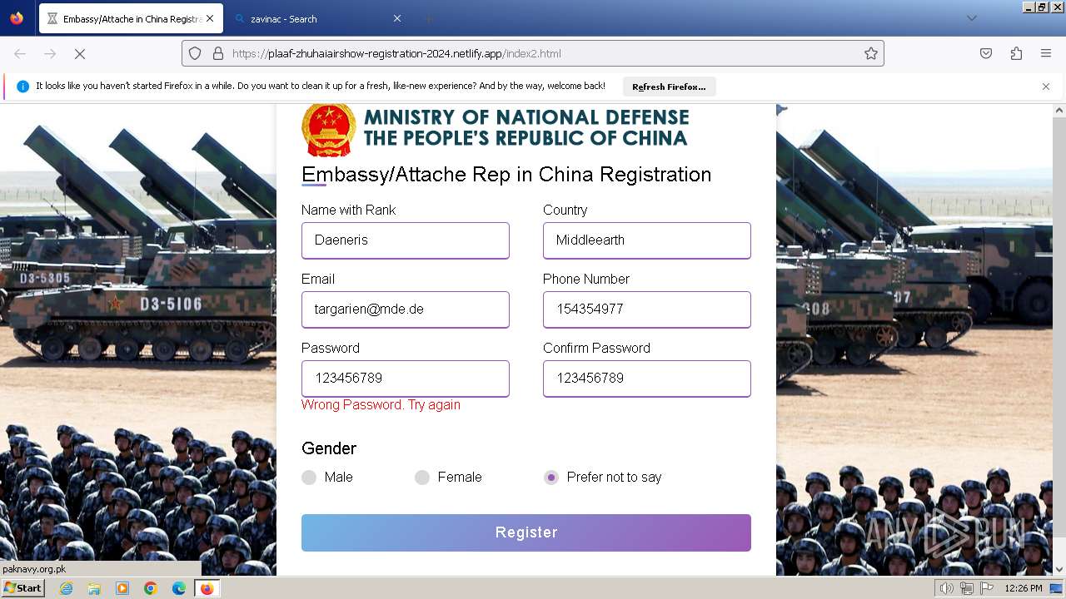This screenshot has height=599, width=1066.
Task: Open File Explorer folder taskbar icon
Action: coord(94,588)
